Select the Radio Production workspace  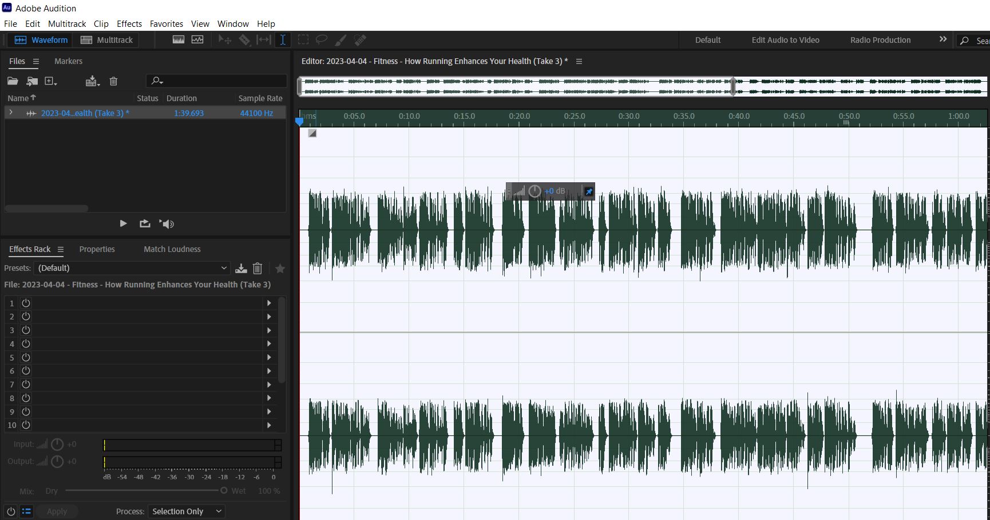(x=880, y=40)
